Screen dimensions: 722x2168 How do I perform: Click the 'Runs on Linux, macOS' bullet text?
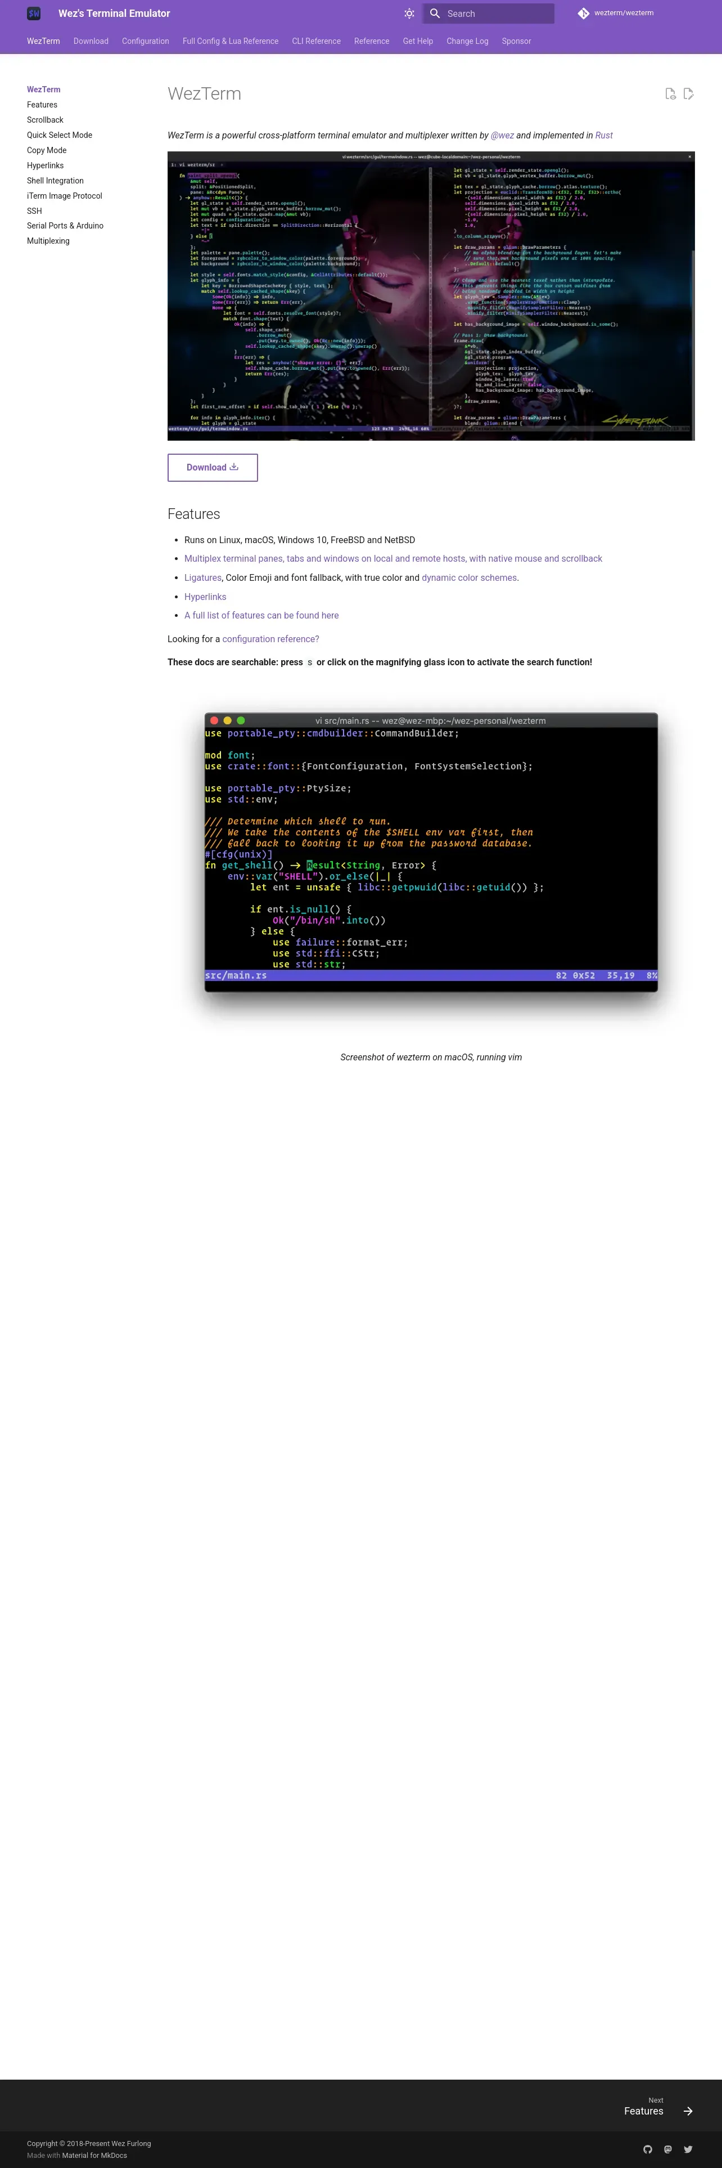pos(299,540)
